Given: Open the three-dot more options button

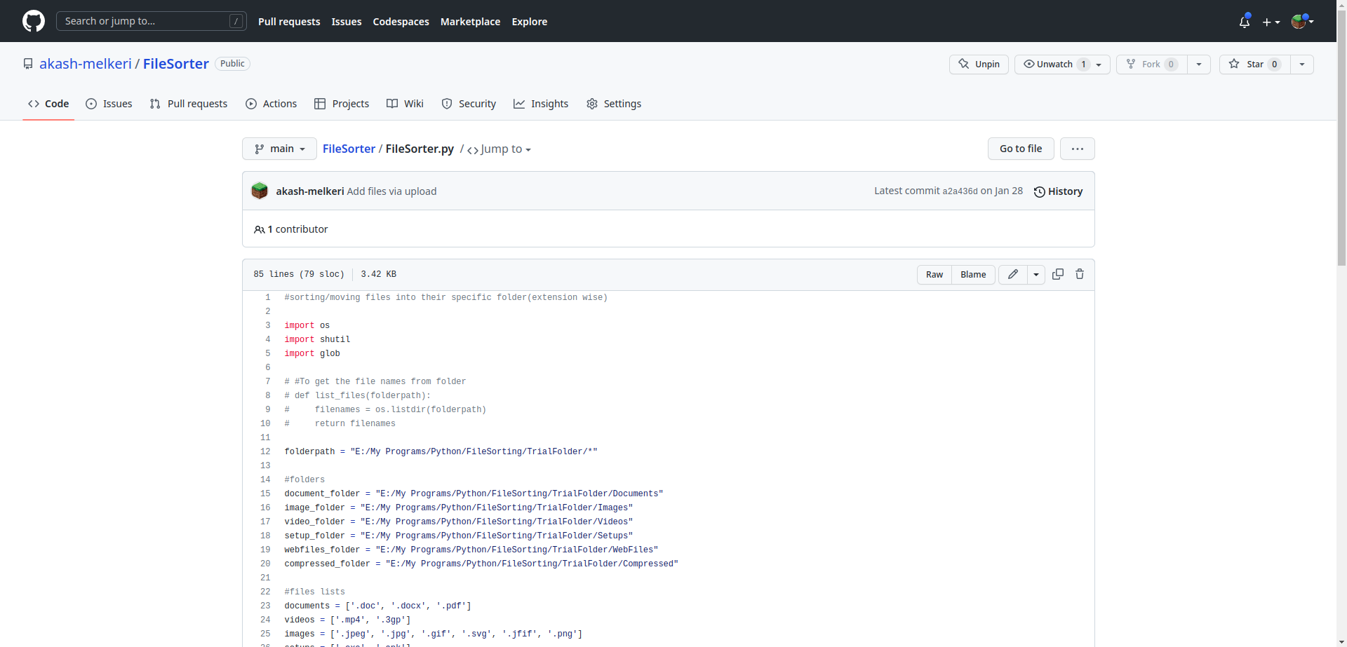Looking at the screenshot, I should click(x=1077, y=149).
